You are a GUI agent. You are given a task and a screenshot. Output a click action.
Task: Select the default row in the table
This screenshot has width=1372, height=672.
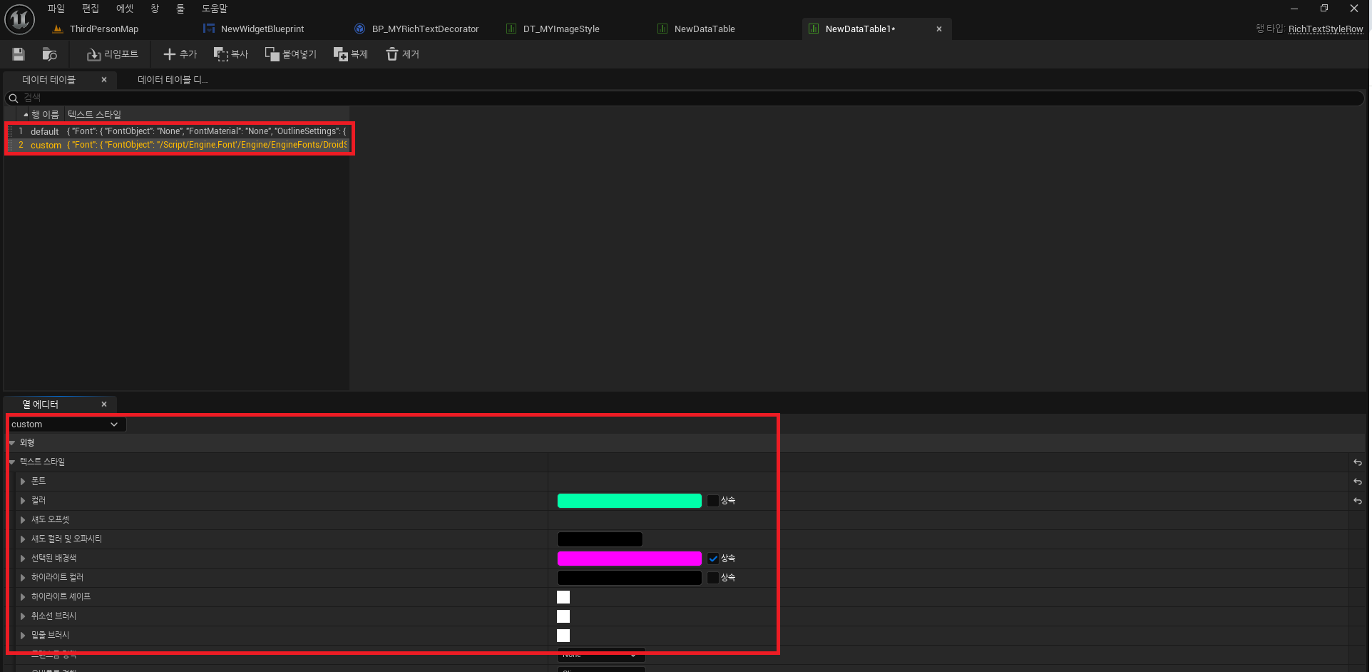click(x=44, y=131)
